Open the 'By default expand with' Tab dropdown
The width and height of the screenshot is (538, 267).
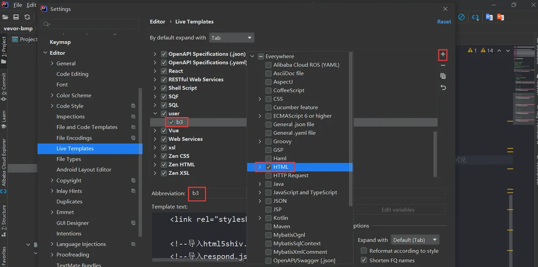232,38
